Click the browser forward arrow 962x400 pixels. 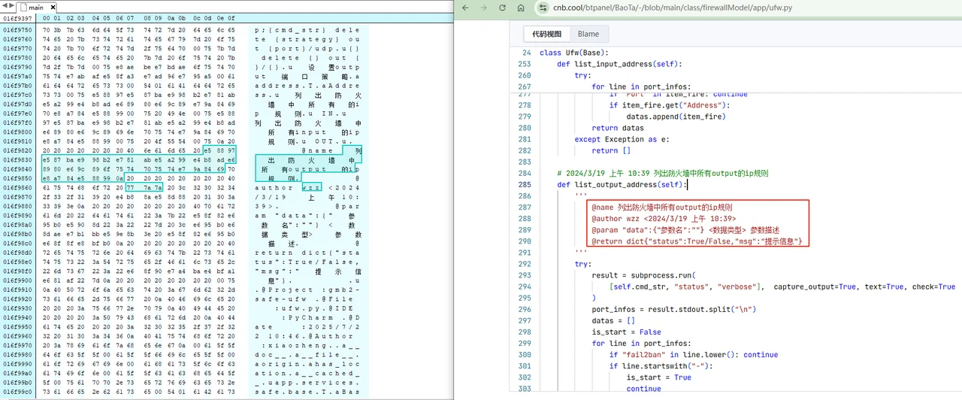(x=483, y=8)
